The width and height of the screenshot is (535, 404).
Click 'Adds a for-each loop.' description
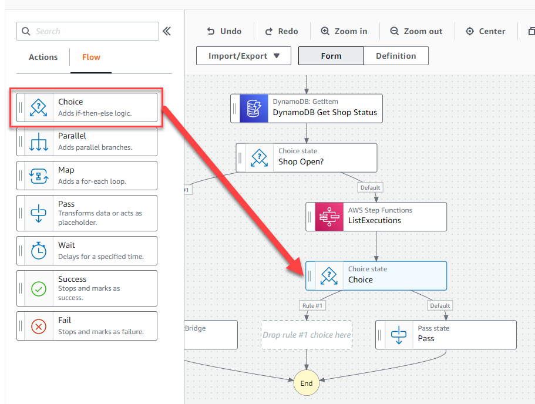tap(92, 181)
